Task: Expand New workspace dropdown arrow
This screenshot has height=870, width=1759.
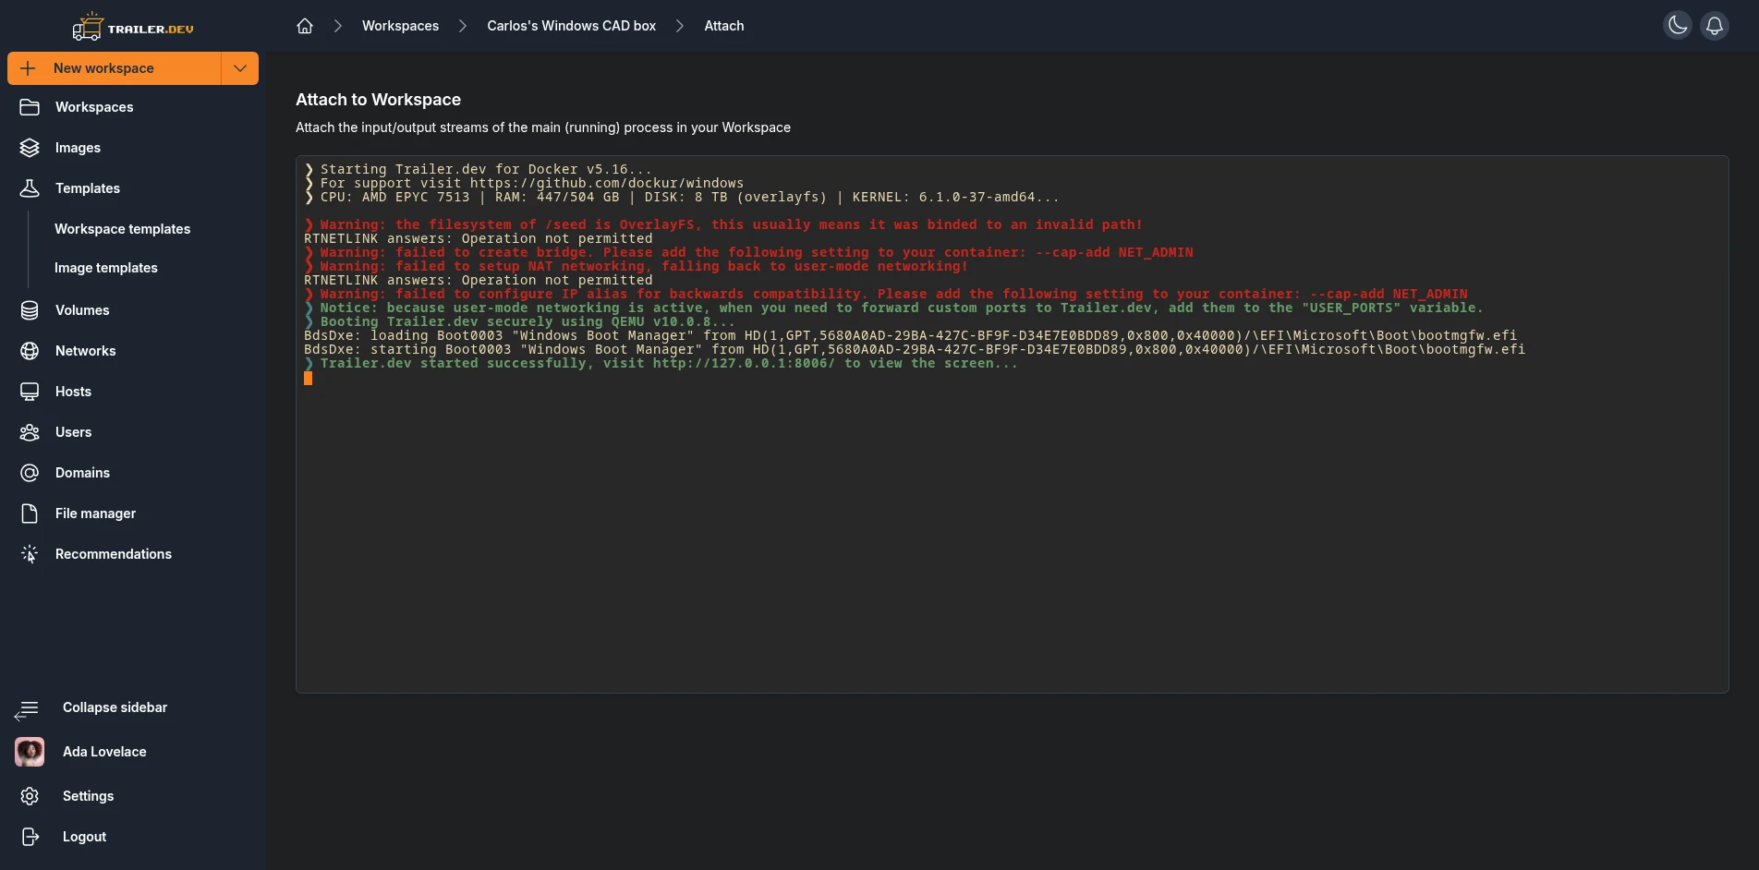Action: (240, 68)
